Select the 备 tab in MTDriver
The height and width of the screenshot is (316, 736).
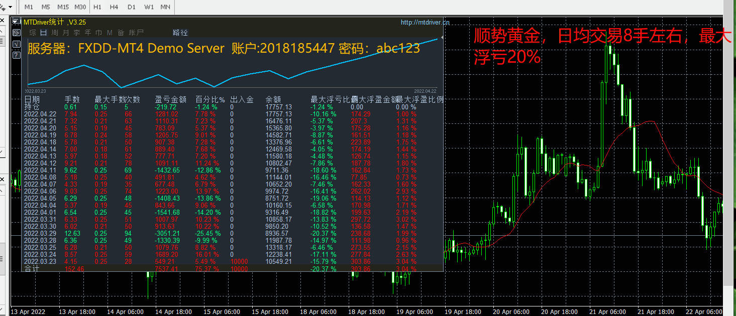[121, 33]
